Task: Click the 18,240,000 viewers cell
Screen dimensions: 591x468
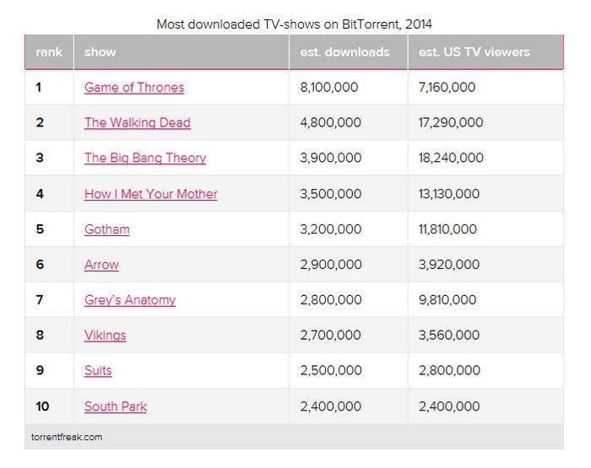Action: click(451, 158)
